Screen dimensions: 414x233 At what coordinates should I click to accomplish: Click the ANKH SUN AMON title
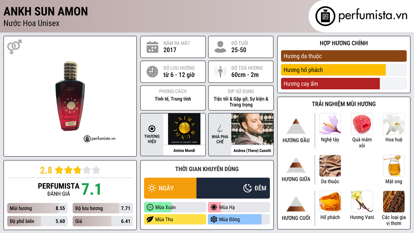[46, 11]
